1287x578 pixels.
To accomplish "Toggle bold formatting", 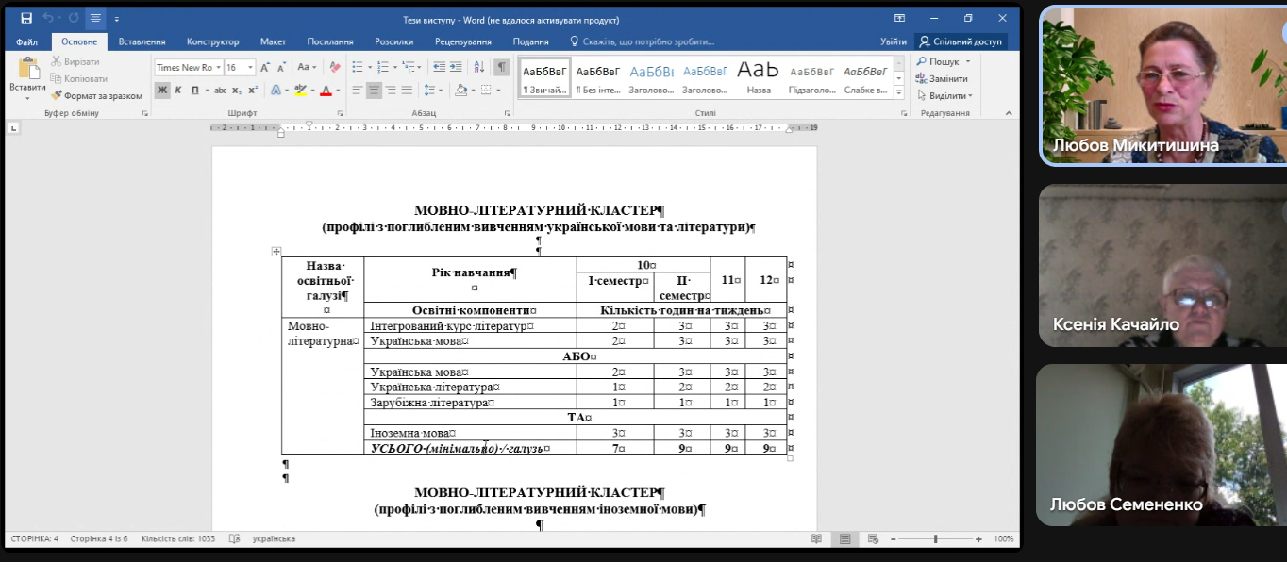I will click(162, 91).
